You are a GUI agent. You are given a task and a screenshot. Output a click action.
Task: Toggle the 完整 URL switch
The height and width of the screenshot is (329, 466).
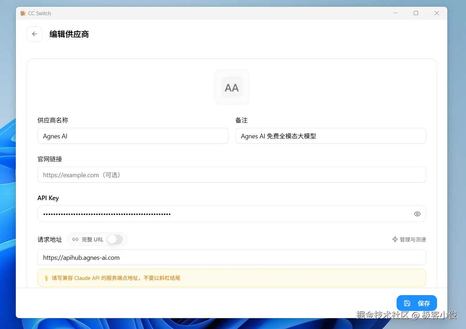[115, 239]
